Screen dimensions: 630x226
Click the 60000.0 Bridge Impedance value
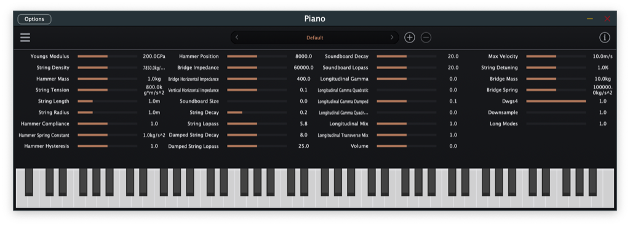click(x=304, y=68)
